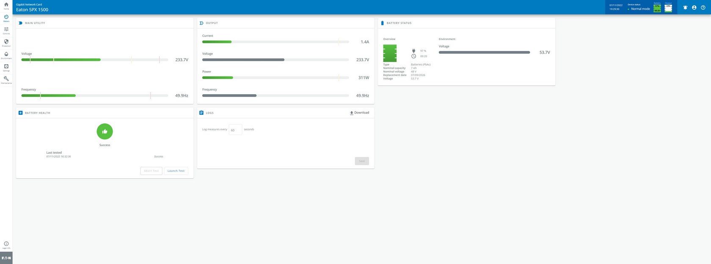The height and width of the screenshot is (264, 711).
Task: Click the Main Utility panel heading
Action: click(x=35, y=23)
